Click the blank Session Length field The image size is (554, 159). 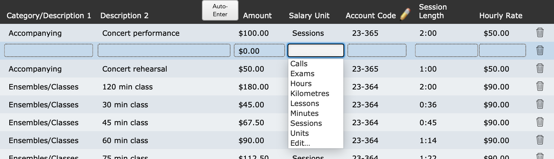(446, 50)
